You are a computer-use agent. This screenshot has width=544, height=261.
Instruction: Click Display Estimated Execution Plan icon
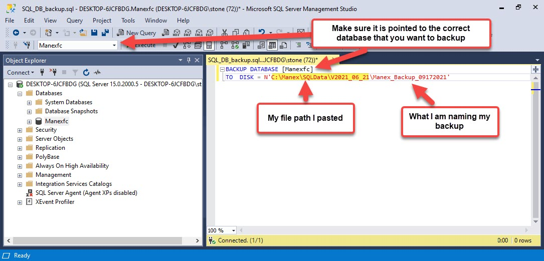pos(187,45)
